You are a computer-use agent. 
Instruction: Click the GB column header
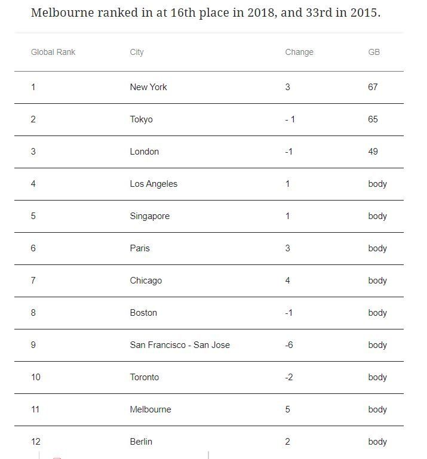(x=374, y=52)
